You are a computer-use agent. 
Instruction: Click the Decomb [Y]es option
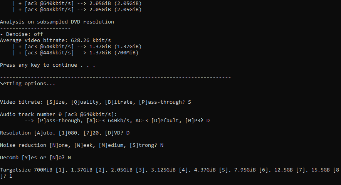(x=29, y=158)
